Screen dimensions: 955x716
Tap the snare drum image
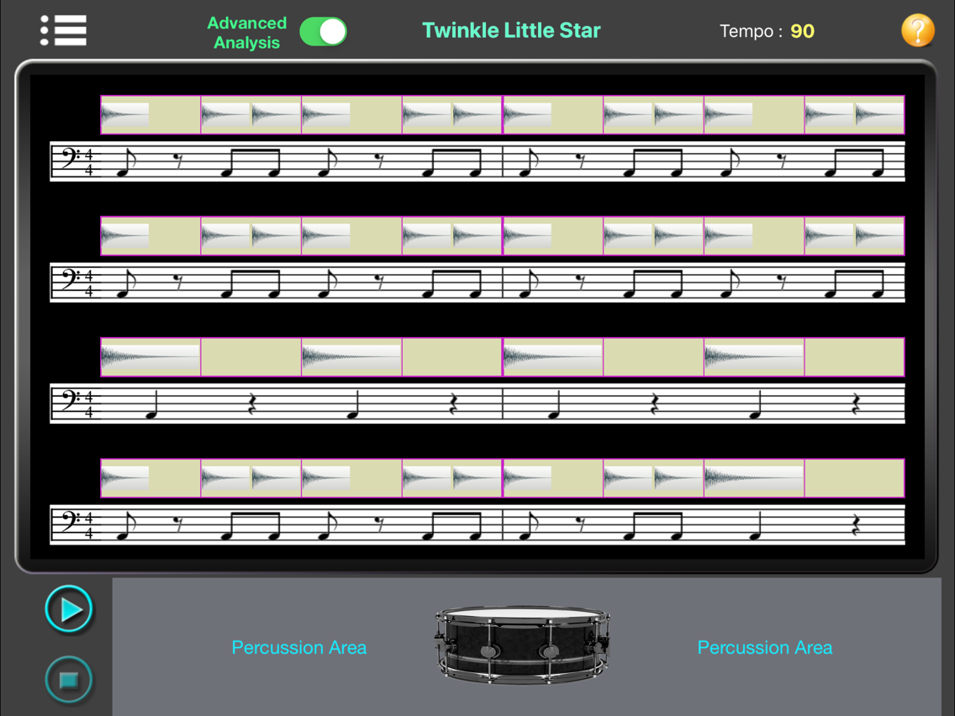(522, 645)
